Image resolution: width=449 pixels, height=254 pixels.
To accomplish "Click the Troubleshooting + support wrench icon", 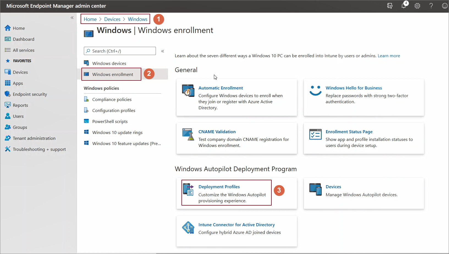I will 8,149.
